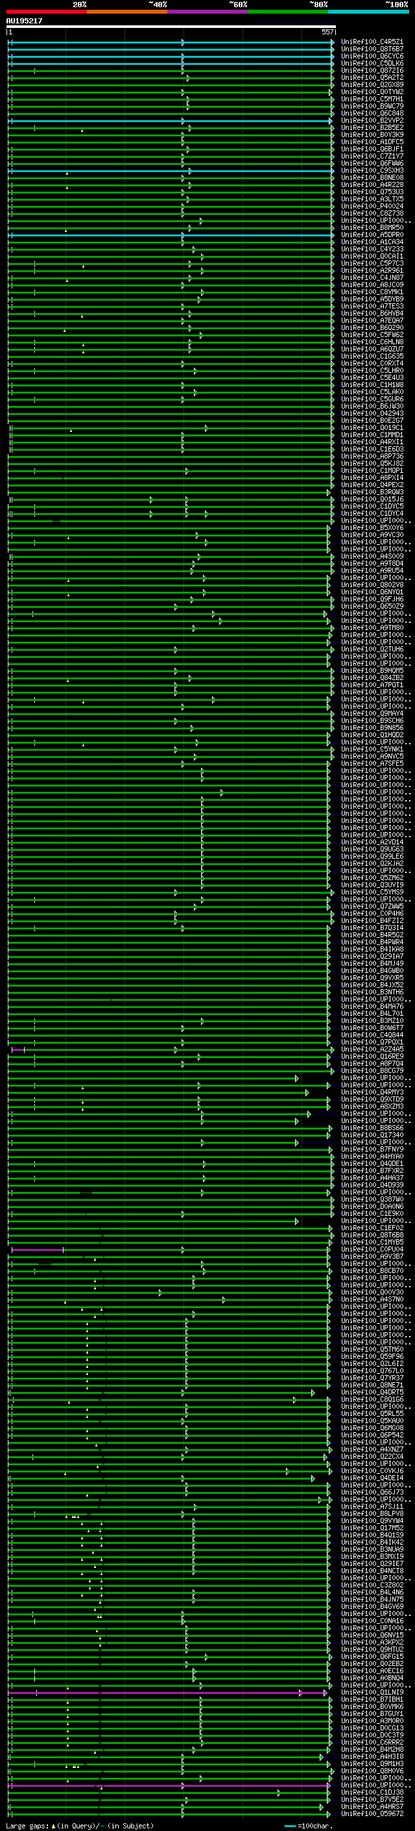Select hit label UniRef100_Q1LNI9
415x1831 pixels.
point(372,1693)
